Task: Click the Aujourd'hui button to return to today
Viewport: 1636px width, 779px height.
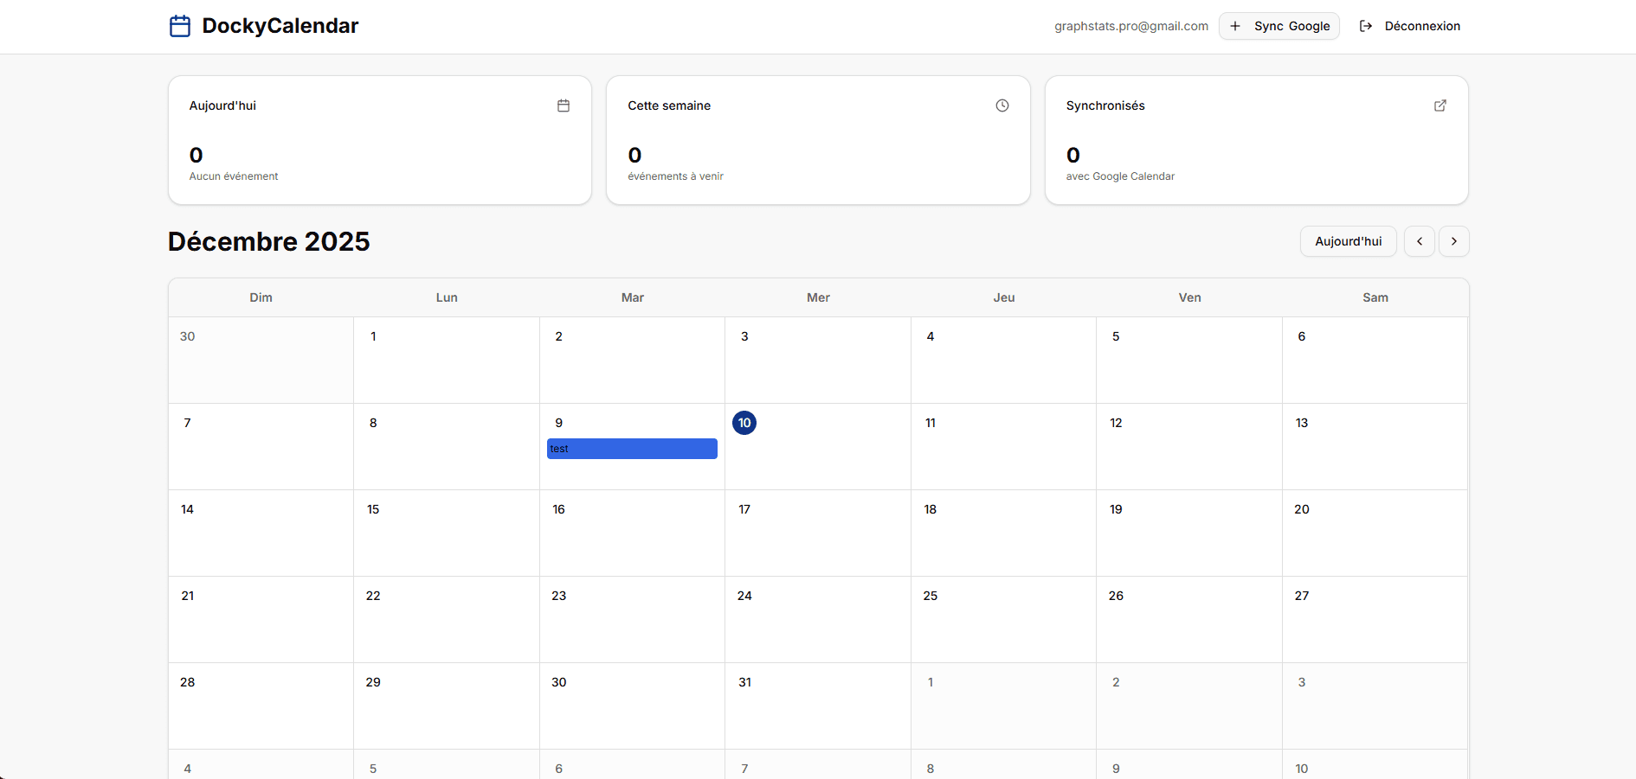Action: coord(1348,241)
